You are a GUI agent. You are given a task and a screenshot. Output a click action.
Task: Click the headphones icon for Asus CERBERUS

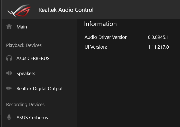tap(9, 58)
